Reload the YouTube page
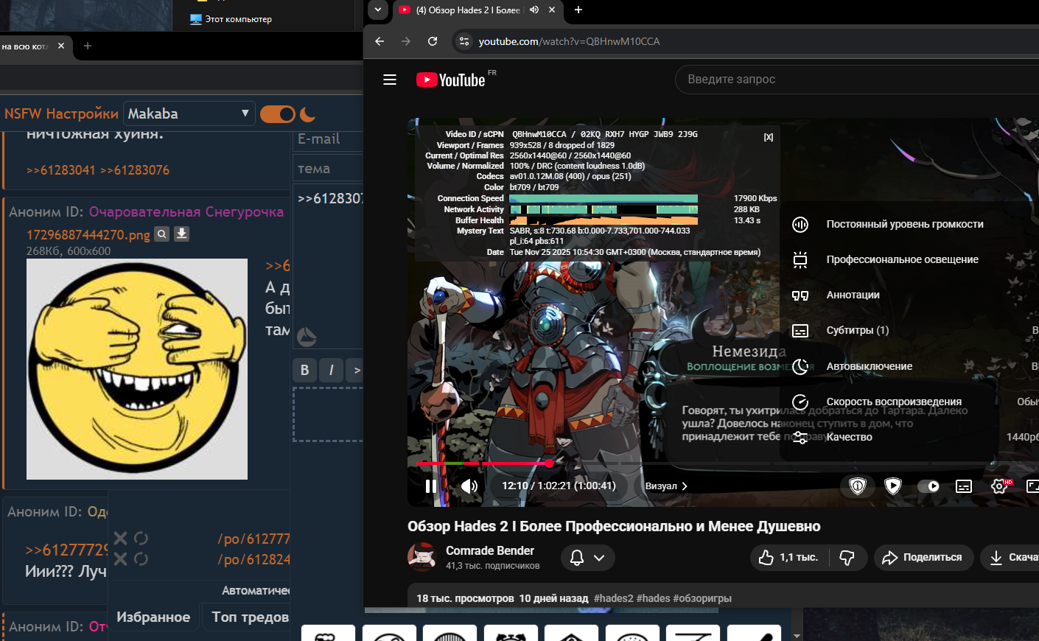 pyautogui.click(x=433, y=41)
